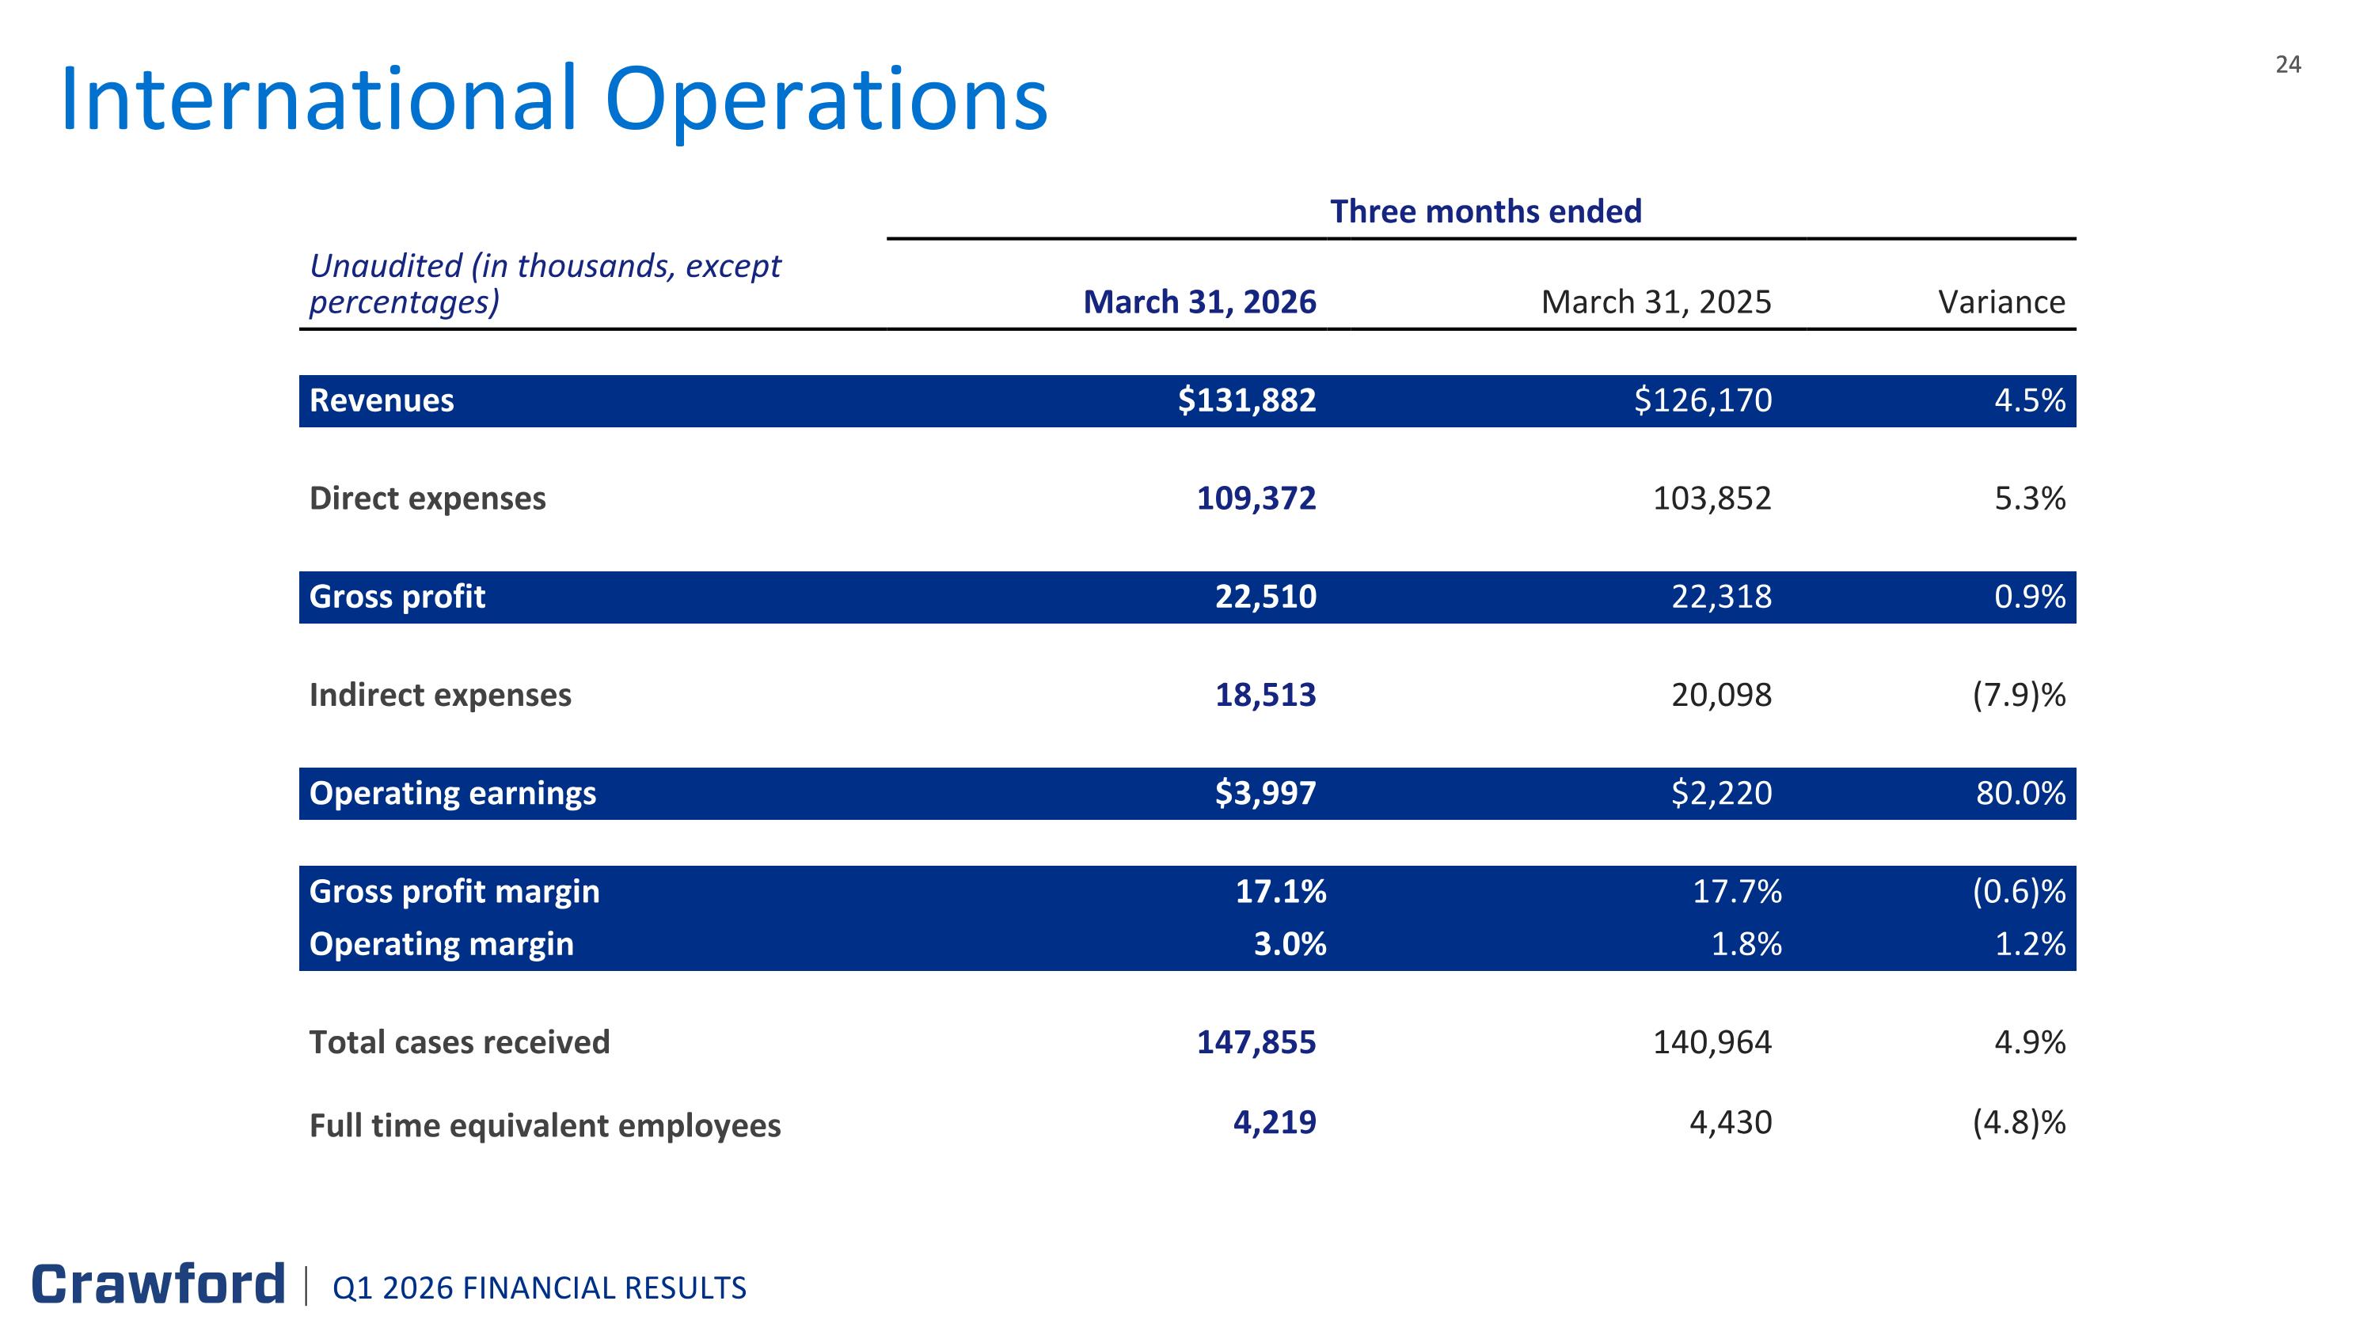Select the Operating margin 3.0% value
Image resolution: width=2375 pixels, height=1335 pixels.
click(1290, 944)
